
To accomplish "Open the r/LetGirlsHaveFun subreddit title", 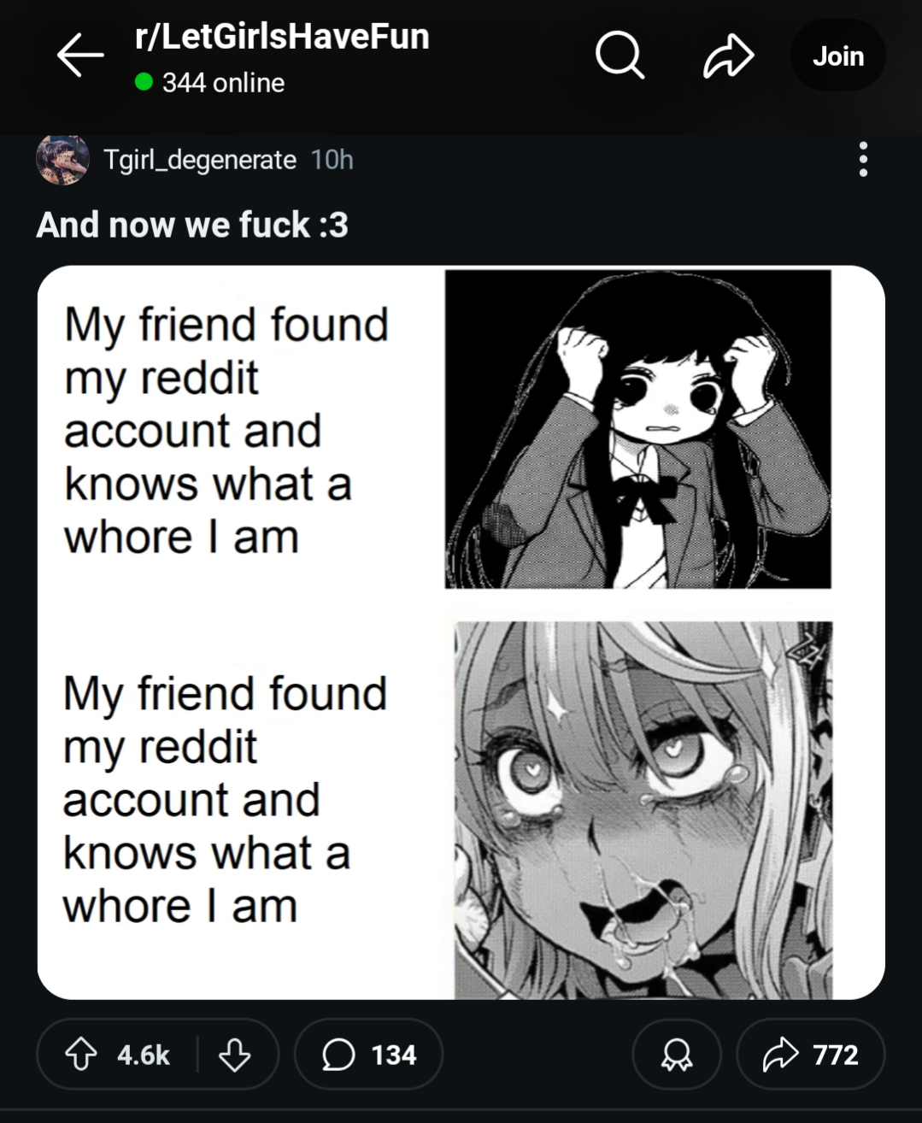I will 282,37.
